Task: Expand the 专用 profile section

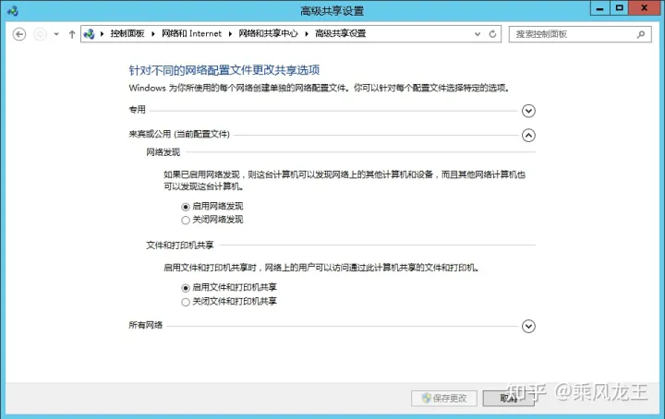Action: pyautogui.click(x=528, y=111)
